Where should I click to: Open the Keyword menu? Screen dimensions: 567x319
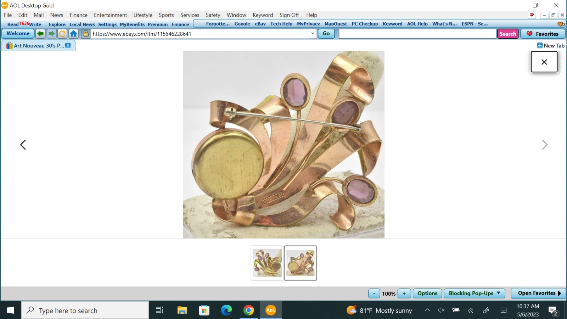pyautogui.click(x=263, y=15)
